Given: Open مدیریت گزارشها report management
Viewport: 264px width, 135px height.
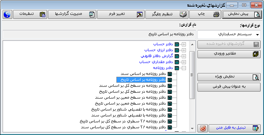Looking at the screenshot, I should tap(72, 14).
